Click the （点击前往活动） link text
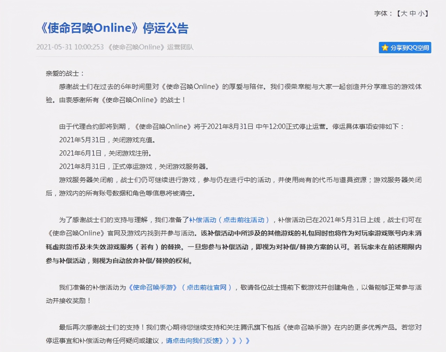Viewport: 446px width, 352px height. [x=244, y=220]
